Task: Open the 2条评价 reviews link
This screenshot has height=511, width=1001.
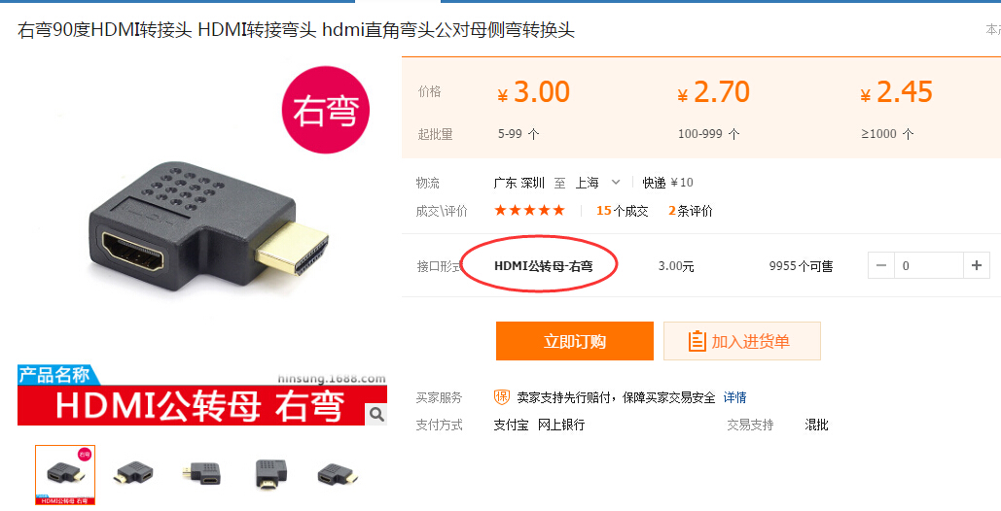Action: coord(690,211)
